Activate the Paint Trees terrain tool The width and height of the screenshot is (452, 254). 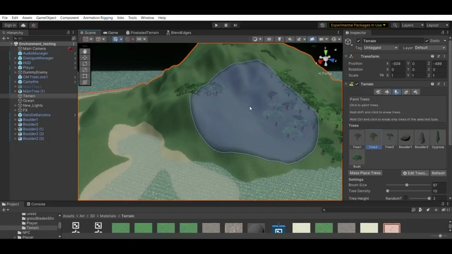click(397, 92)
